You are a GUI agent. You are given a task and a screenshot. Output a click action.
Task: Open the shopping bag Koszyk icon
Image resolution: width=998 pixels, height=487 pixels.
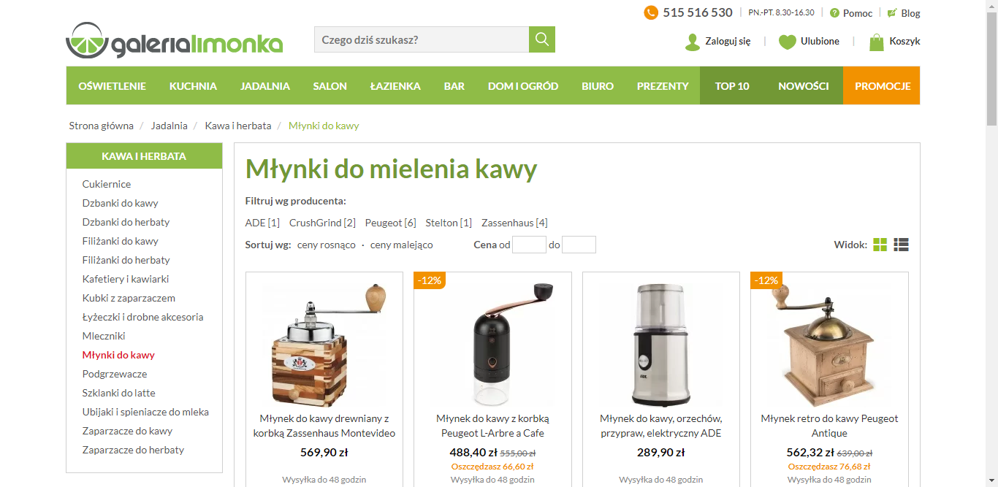click(876, 42)
